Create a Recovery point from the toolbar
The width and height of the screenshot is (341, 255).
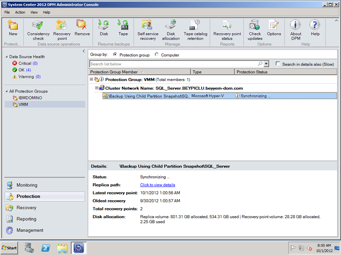(x=62, y=30)
